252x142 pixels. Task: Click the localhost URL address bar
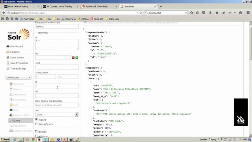pyautogui.click(x=72, y=13)
